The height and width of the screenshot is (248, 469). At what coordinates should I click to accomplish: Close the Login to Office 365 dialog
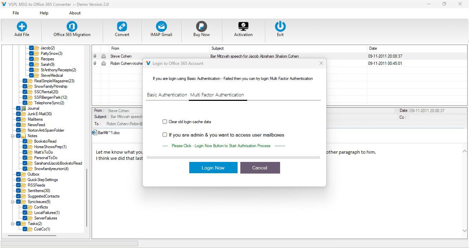point(321,63)
